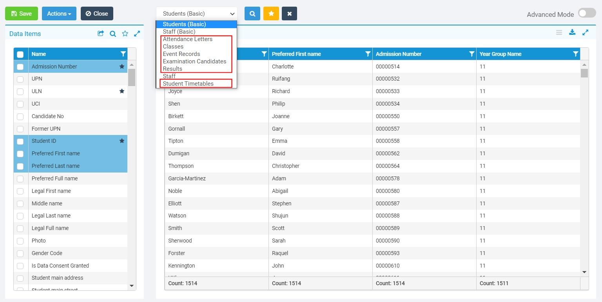
Task: Filter the Preferred First name column
Action: [367, 54]
